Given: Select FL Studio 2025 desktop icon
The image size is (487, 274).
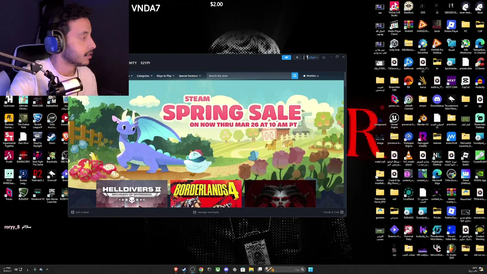Looking at the screenshot, I should [x=451, y=251].
